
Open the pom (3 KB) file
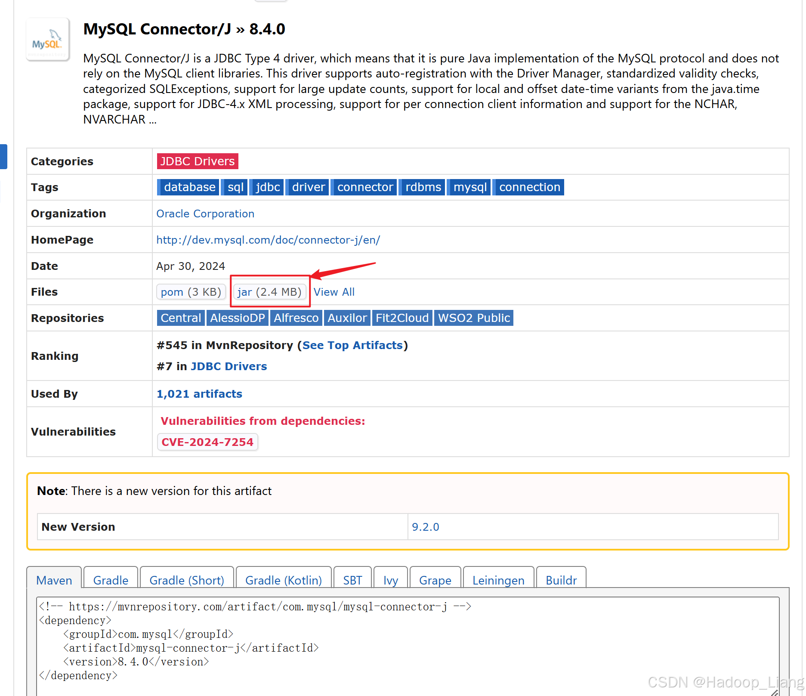191,292
